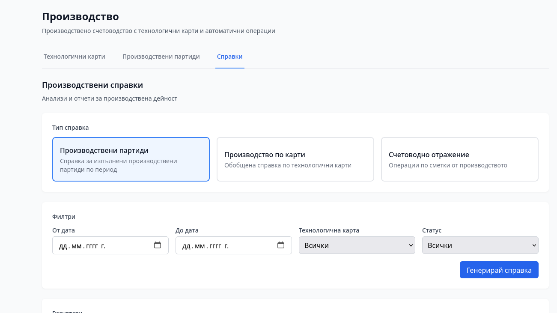The image size is (557, 313).
Task: Open calendar picker for "До дата" field
Action: pyautogui.click(x=281, y=245)
